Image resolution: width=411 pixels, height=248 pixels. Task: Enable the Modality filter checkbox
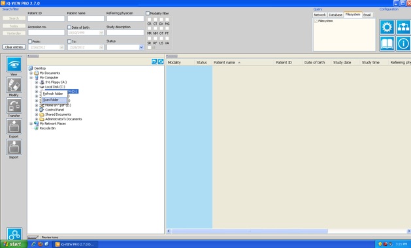tap(148, 13)
